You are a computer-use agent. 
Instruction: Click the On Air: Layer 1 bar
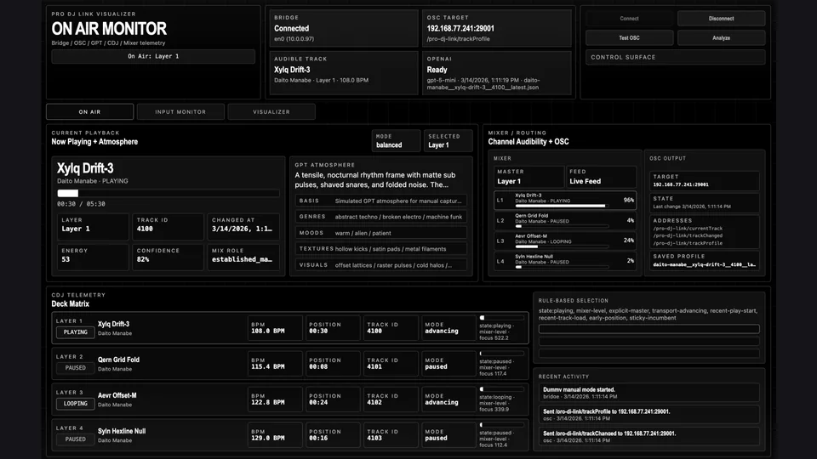[153, 56]
